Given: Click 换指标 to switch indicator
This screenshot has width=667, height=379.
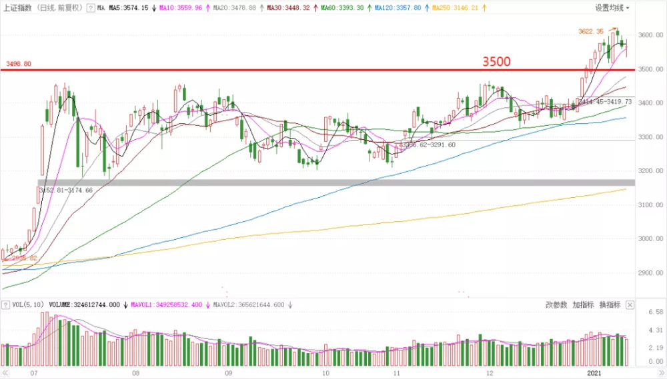Looking at the screenshot, I should coord(610,304).
